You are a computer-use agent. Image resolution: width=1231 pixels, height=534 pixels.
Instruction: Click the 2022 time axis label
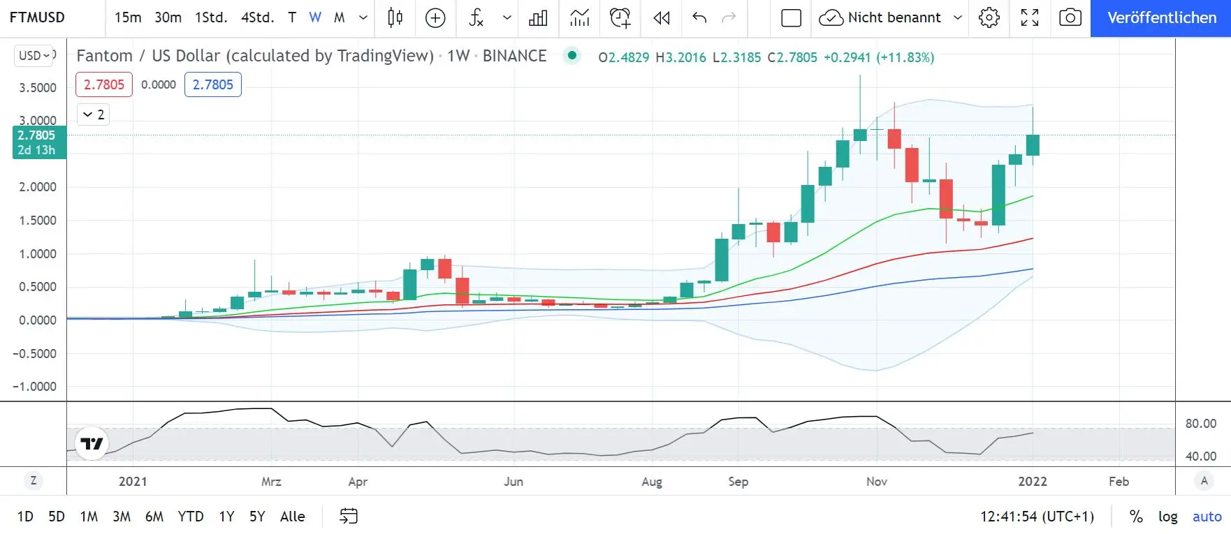(x=1033, y=481)
